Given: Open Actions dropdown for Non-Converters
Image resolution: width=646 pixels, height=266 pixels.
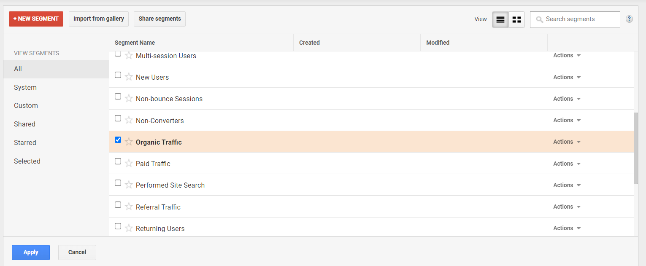Looking at the screenshot, I should pyautogui.click(x=567, y=120).
